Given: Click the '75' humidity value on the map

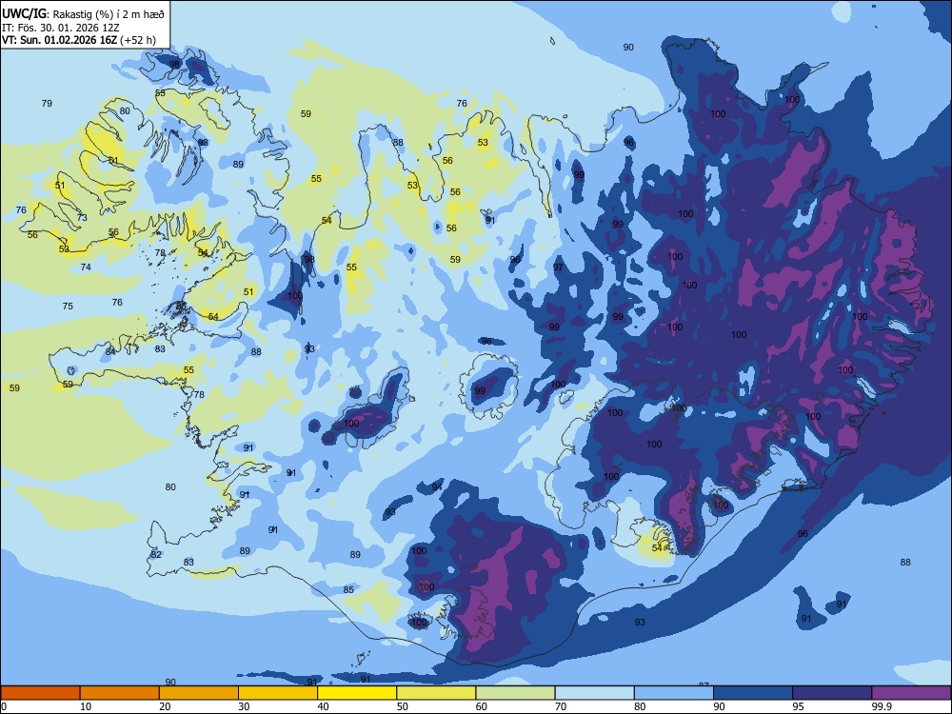Looking at the screenshot, I should [x=68, y=306].
